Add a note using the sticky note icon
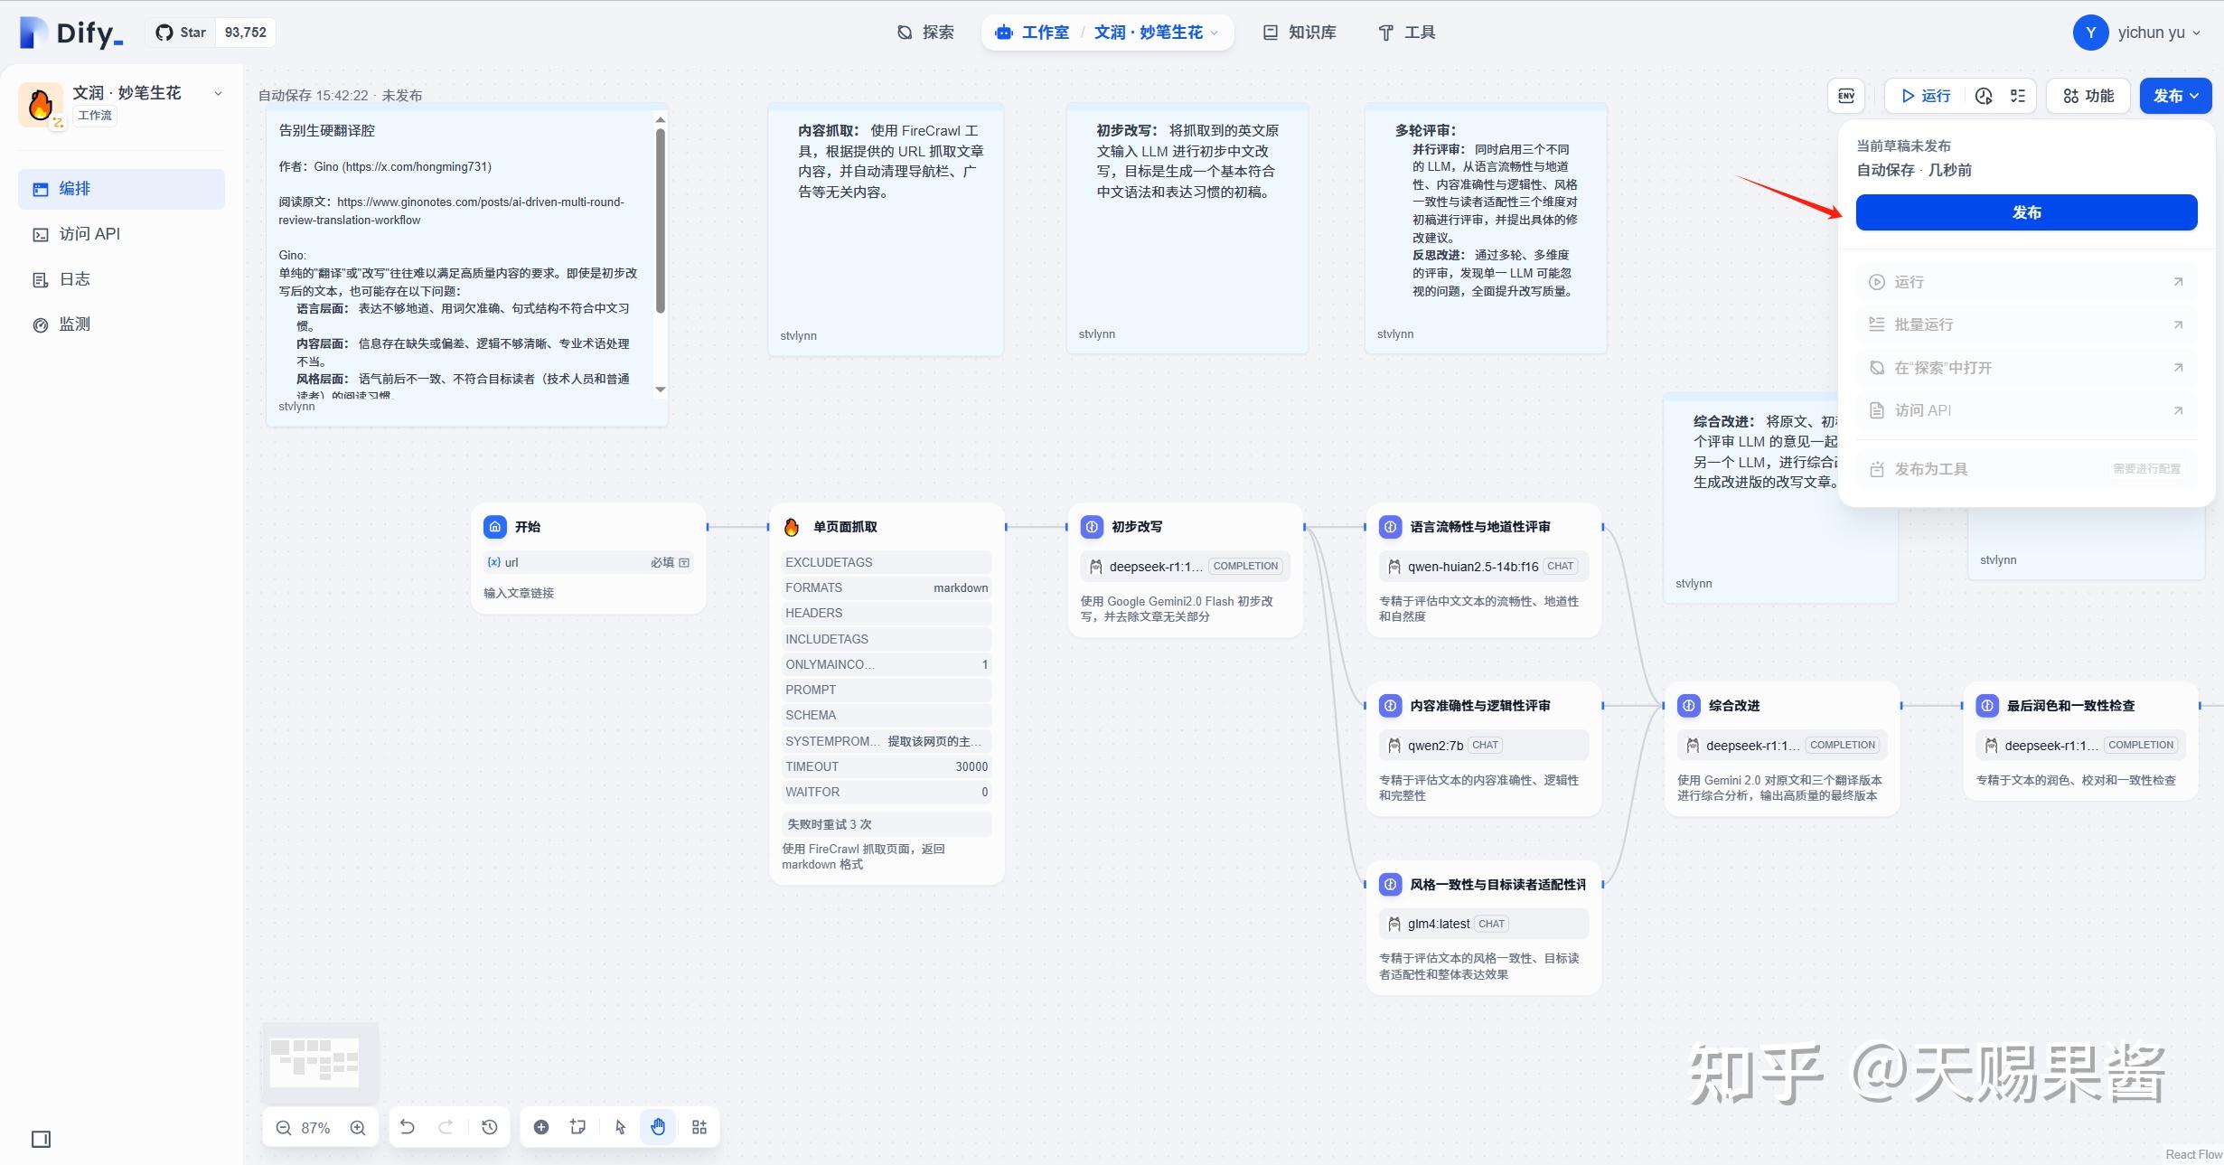The width and height of the screenshot is (2224, 1165). pyautogui.click(x=578, y=1126)
